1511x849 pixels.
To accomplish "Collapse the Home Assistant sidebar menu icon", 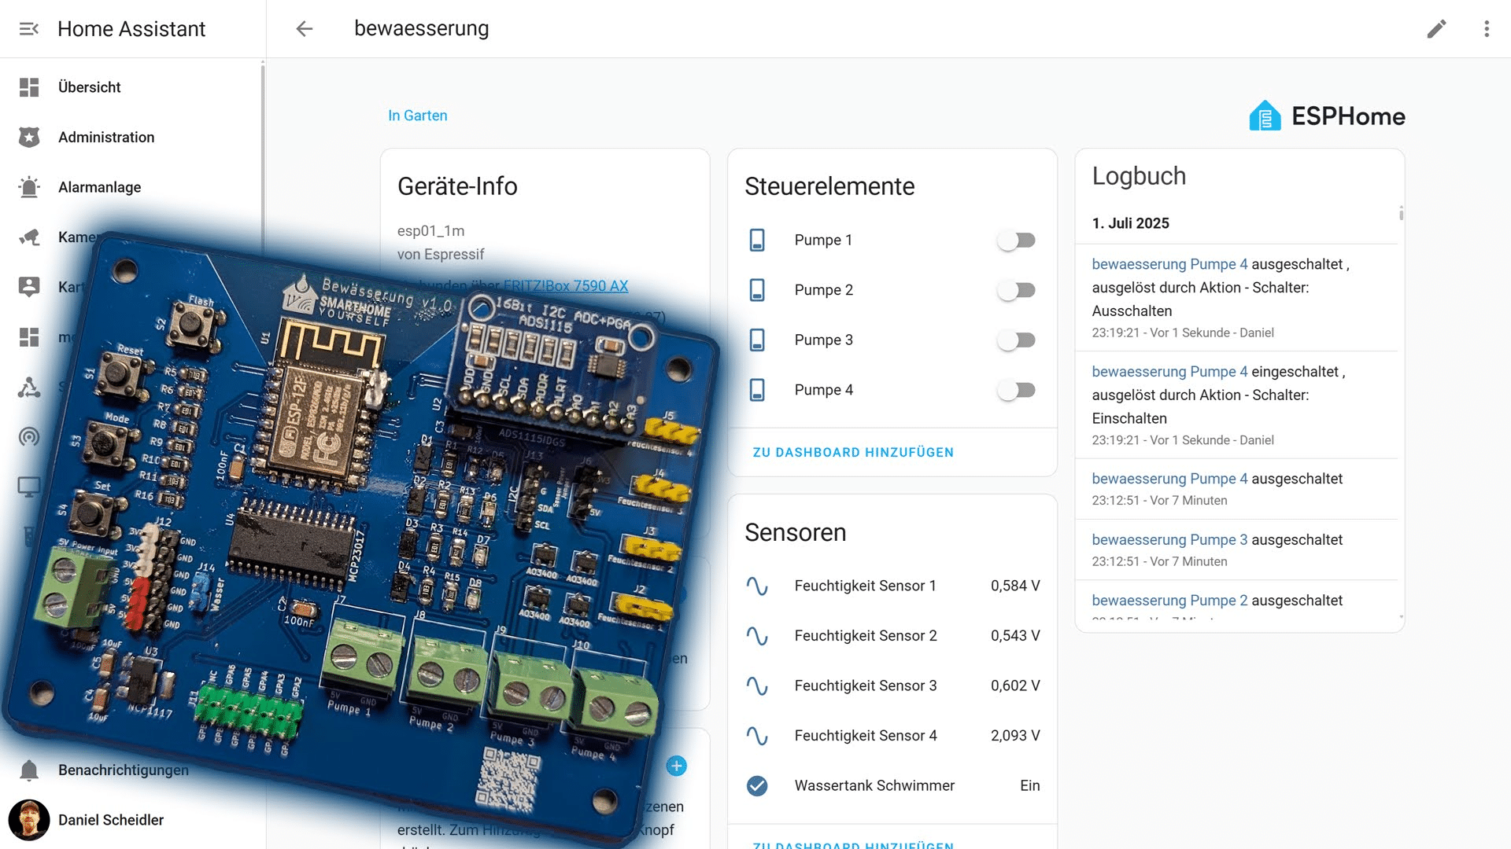I will (x=29, y=29).
